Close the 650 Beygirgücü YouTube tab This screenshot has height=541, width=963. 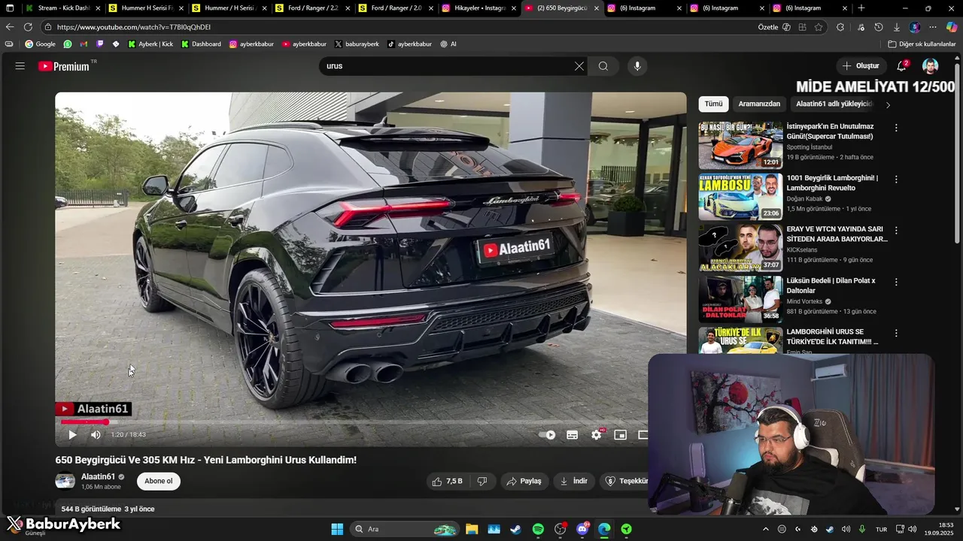597,8
